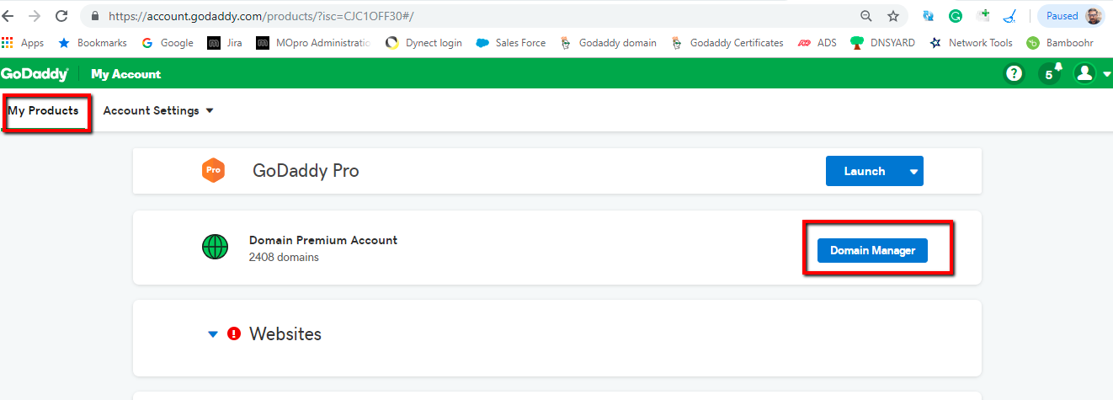Click the green globe domain icon
The width and height of the screenshot is (1113, 400).
216,247
